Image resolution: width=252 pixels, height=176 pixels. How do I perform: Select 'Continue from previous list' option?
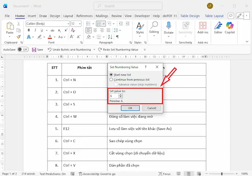[x=111, y=80]
